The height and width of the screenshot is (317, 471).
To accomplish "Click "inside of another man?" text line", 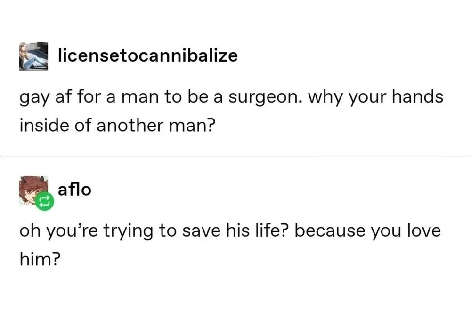I will coord(118,125).
